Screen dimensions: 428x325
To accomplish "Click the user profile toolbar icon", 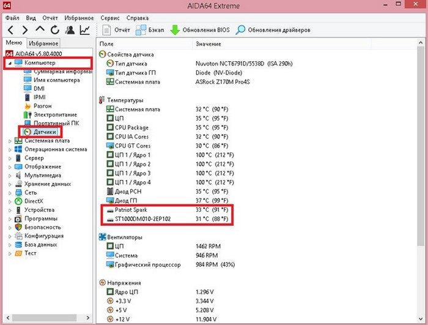I will [x=70, y=30].
